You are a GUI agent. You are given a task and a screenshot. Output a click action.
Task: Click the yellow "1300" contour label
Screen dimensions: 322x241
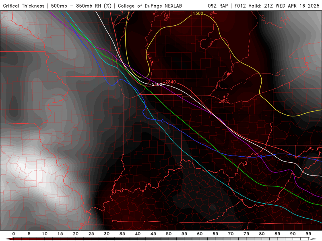point(198,14)
